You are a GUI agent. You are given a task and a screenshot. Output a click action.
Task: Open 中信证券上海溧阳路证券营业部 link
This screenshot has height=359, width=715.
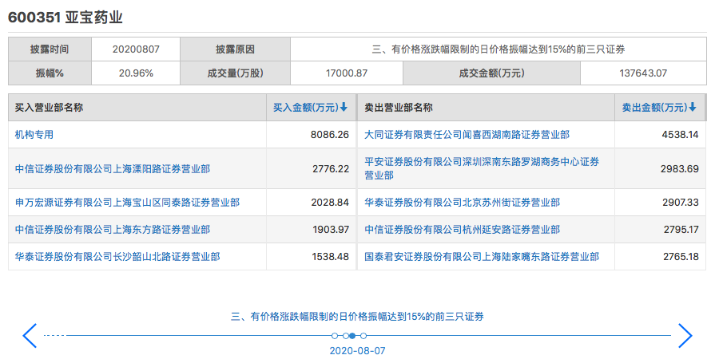coord(113,168)
